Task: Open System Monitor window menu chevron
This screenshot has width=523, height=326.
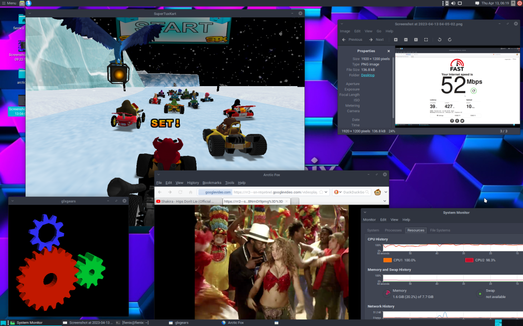Action: click(365, 212)
